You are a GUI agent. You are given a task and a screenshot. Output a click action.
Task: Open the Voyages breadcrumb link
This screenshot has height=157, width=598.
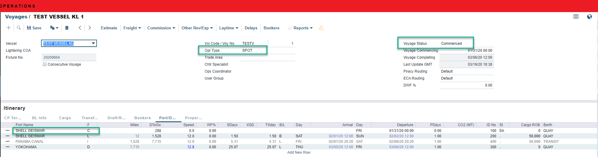coord(16,17)
